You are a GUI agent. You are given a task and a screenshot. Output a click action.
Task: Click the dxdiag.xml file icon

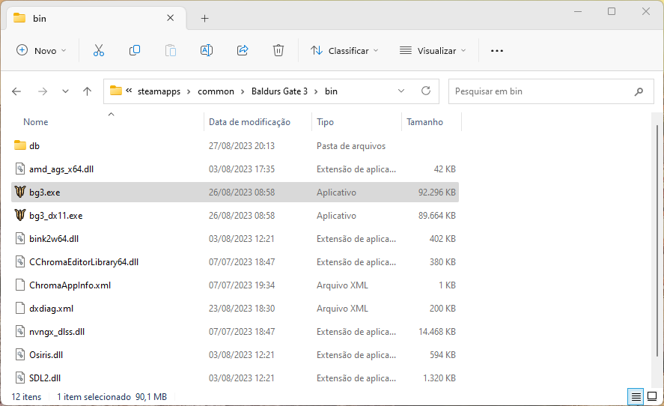[x=20, y=308]
